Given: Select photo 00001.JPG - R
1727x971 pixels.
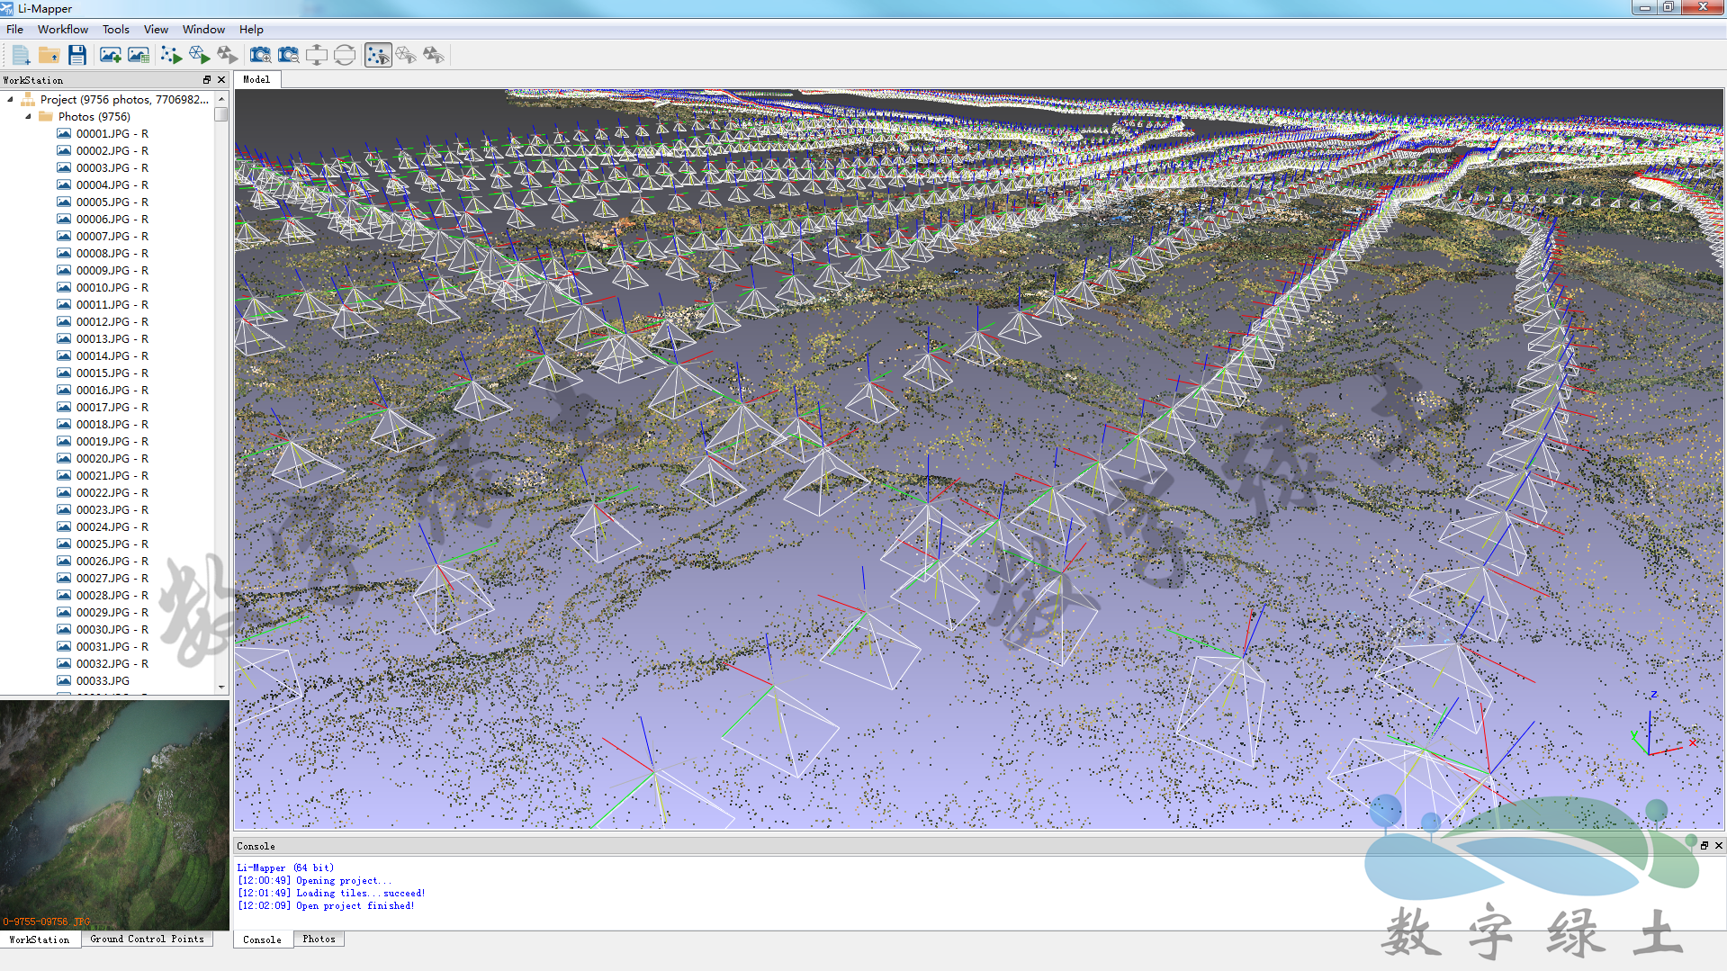Looking at the screenshot, I should pos(112,133).
